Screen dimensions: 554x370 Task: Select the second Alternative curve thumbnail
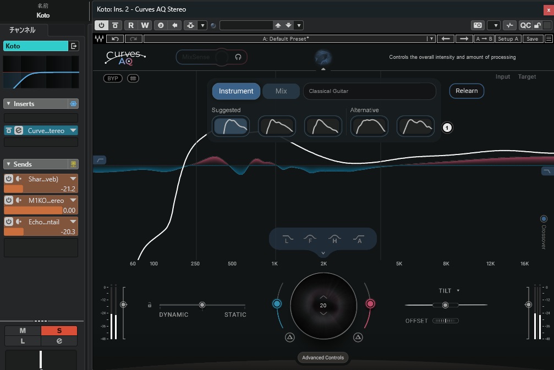[415, 126]
